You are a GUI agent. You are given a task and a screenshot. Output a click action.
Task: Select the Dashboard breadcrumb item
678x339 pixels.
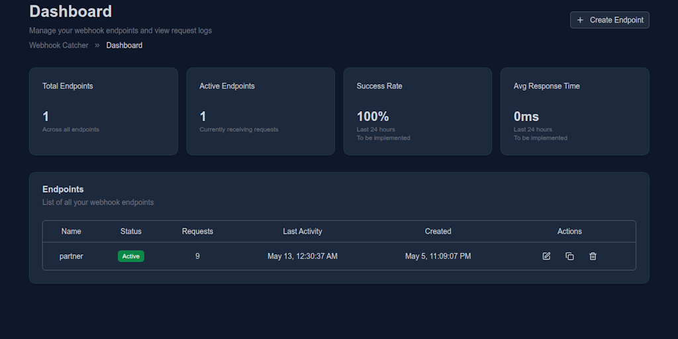click(x=124, y=46)
